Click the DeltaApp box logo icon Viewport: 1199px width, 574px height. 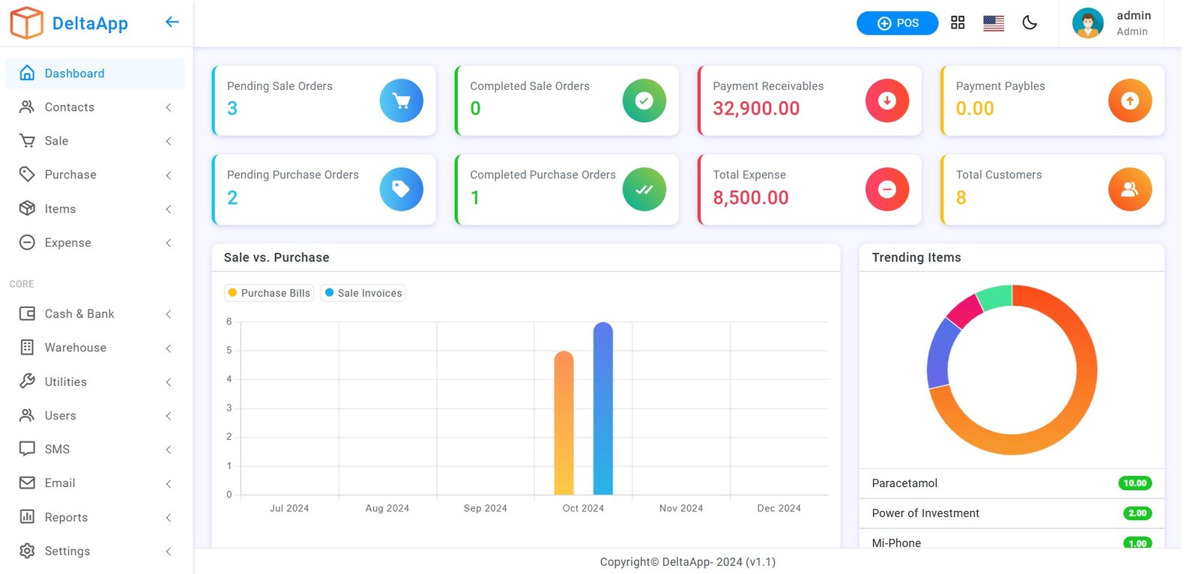(26, 23)
